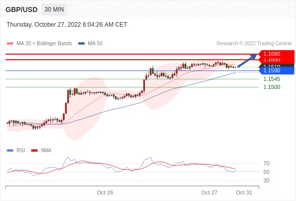
Task: Click the 30 MIN timeframe badge
Action: pyautogui.click(x=54, y=10)
